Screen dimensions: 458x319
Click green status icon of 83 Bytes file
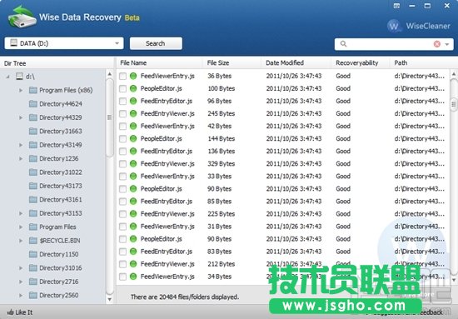click(133, 252)
